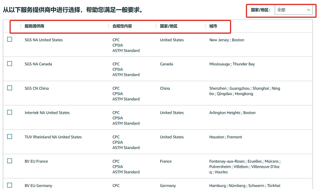Click the provider name BV EU France

pos(36,161)
